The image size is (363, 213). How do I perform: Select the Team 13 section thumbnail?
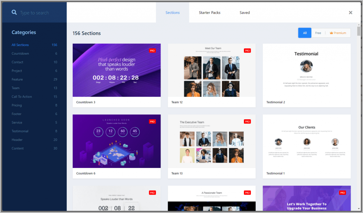click(212, 141)
